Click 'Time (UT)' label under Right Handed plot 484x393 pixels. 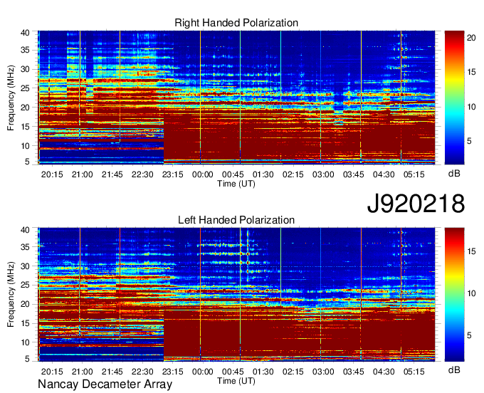click(236, 184)
